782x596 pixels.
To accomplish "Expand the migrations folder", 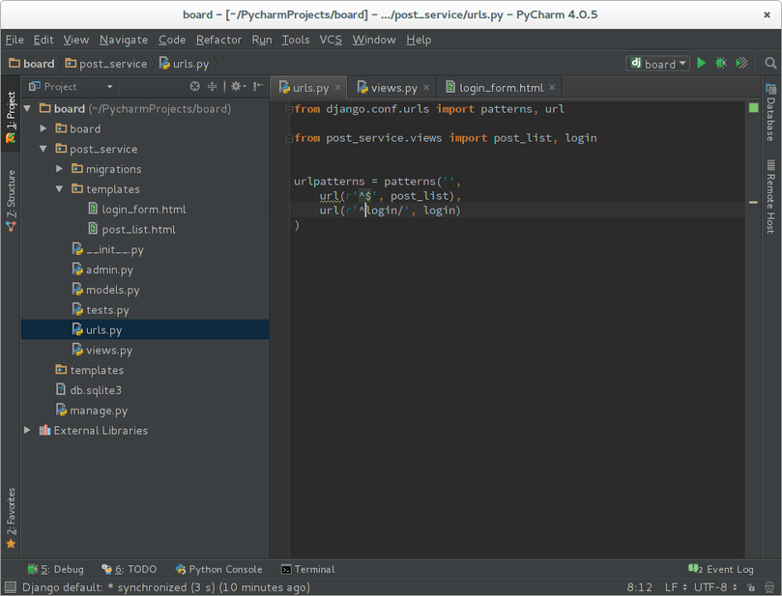I will tap(59, 169).
